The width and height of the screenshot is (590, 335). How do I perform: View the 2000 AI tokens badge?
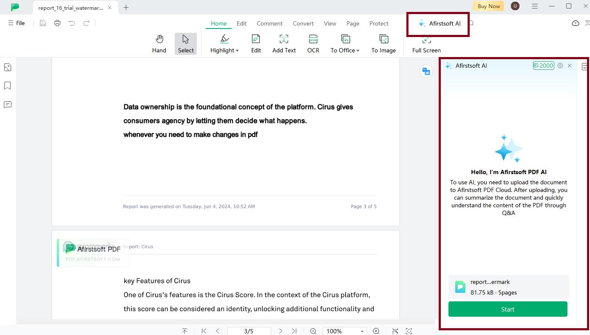544,66
